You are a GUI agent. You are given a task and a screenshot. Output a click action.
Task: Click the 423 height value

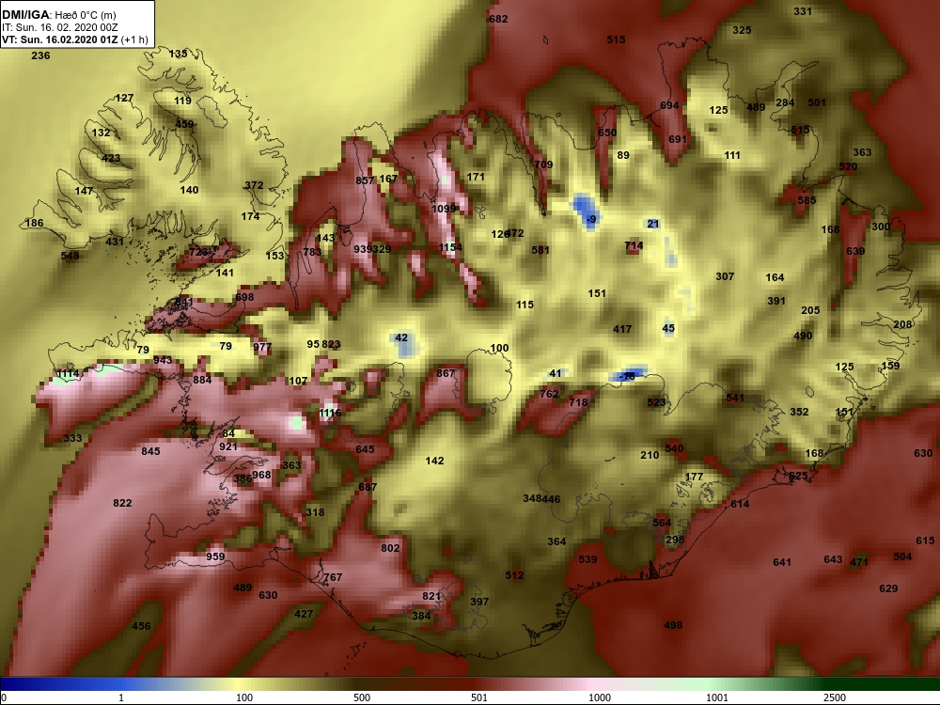pos(111,159)
